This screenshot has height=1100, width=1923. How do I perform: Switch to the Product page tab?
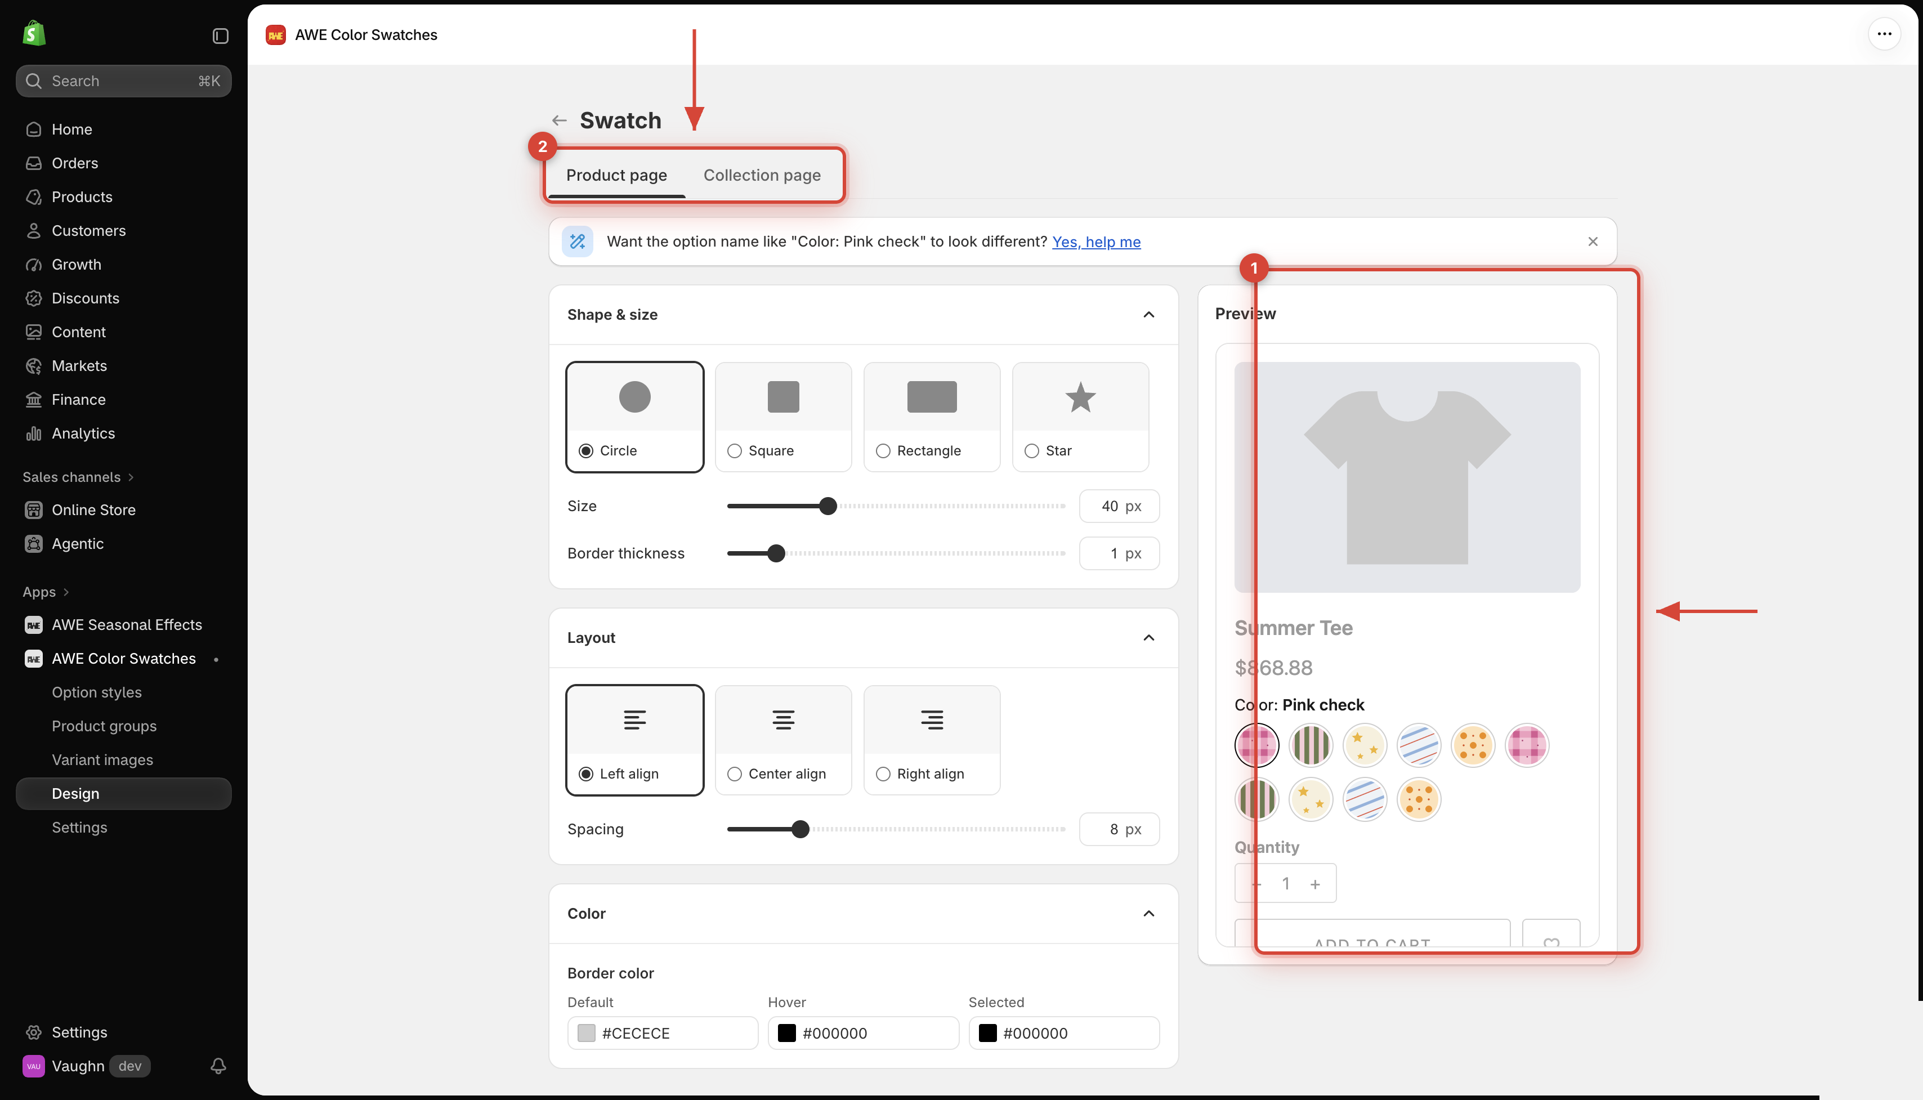click(x=616, y=175)
